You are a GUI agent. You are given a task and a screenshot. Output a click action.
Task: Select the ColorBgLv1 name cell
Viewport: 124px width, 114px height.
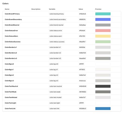[x=9, y=69]
